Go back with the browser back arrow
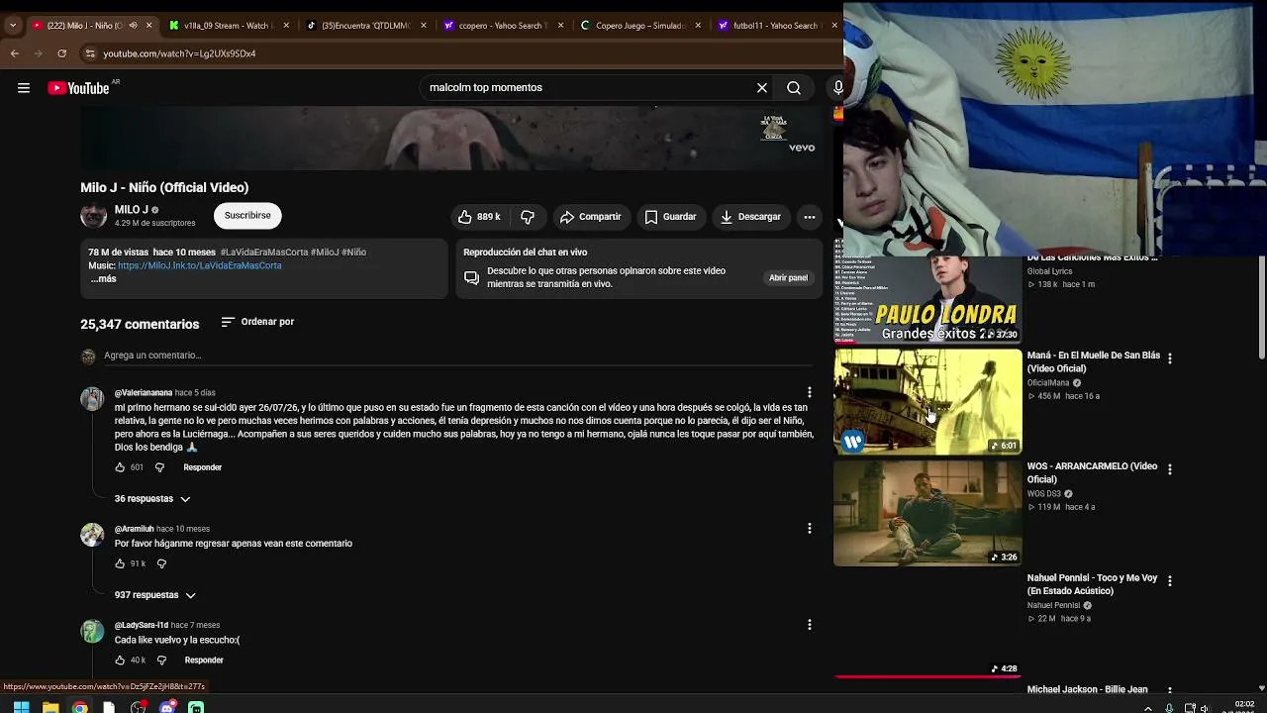 tap(15, 53)
